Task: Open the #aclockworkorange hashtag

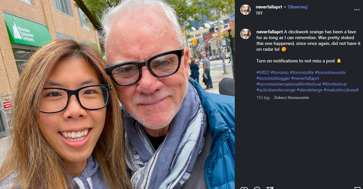Action: [276, 90]
